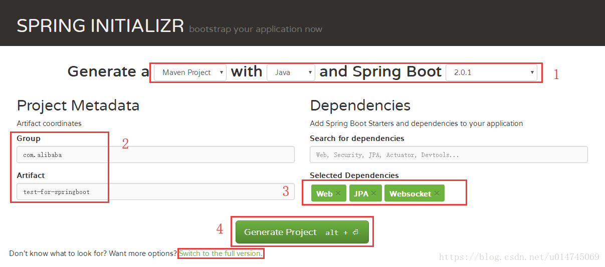Click the bootstrap your application now tagline
The image size is (605, 267).
pos(256,29)
